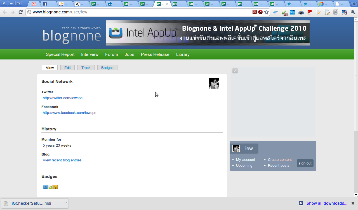Open the green checkmark extension with badge 11
358x210 pixels.
(284, 13)
